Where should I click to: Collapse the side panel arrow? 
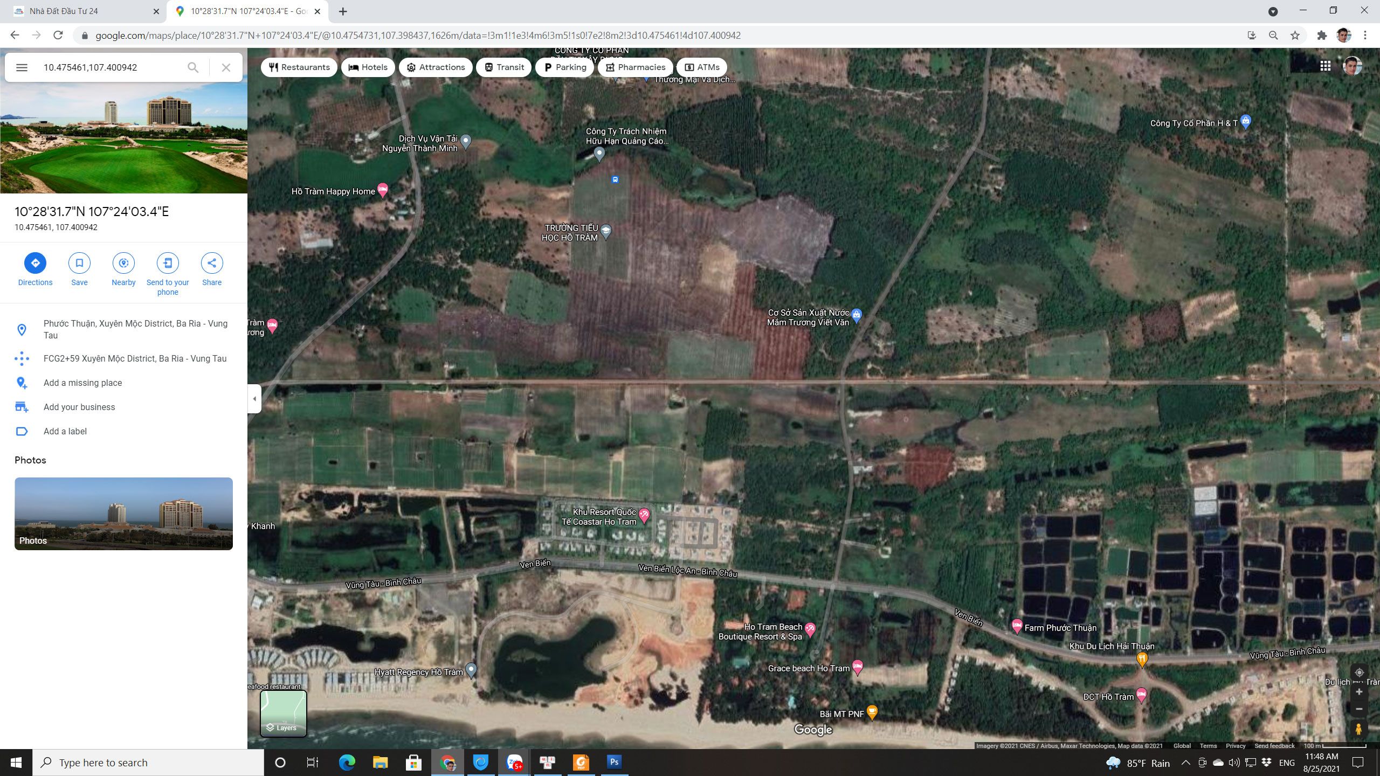pos(254,399)
